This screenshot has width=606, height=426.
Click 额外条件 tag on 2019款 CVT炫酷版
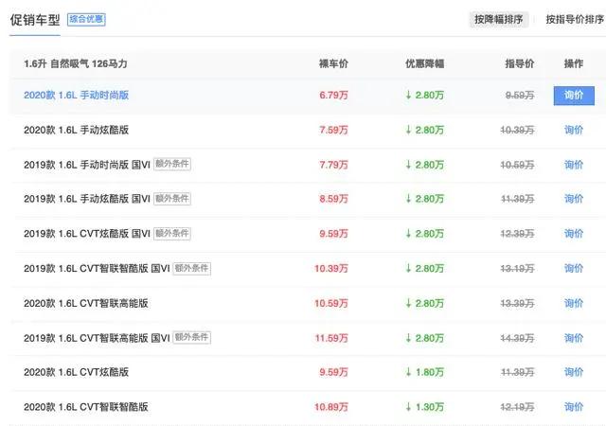(x=172, y=234)
